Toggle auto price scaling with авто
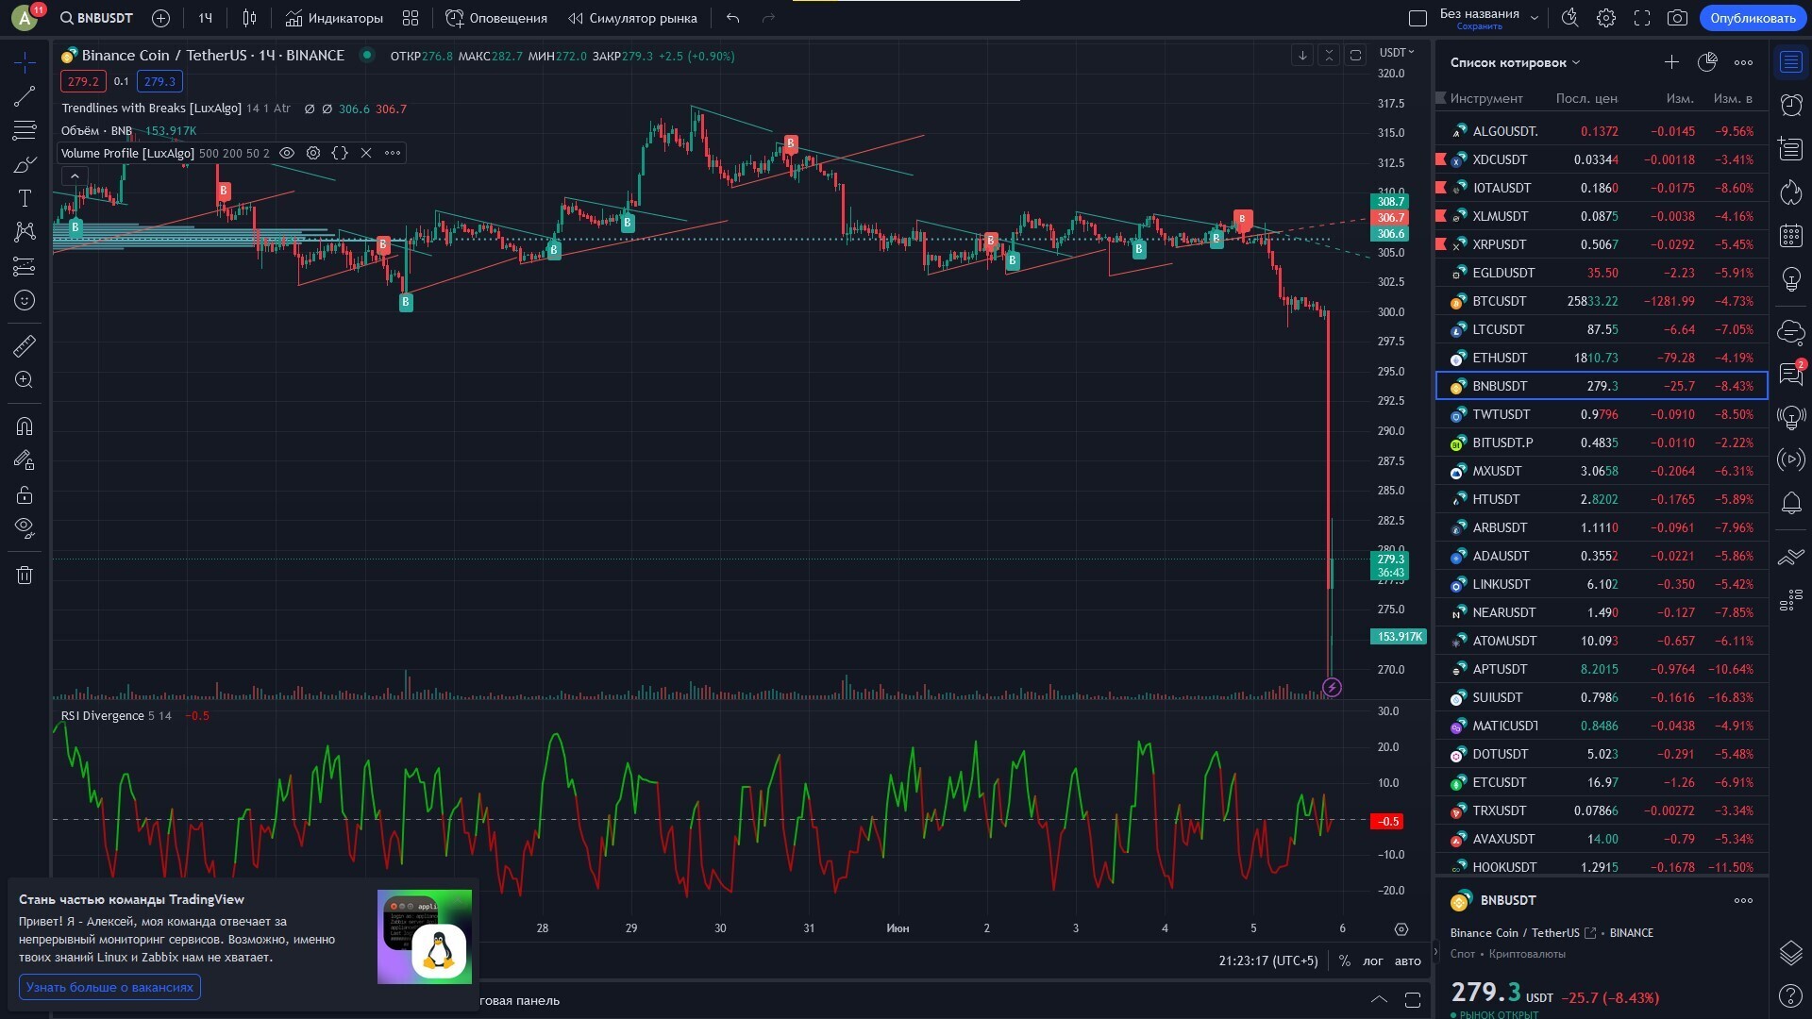Image resolution: width=1812 pixels, height=1019 pixels. pyautogui.click(x=1407, y=961)
